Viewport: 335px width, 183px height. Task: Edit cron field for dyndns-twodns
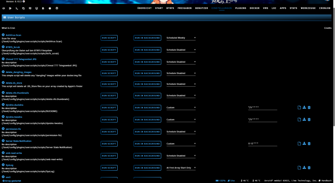click(263, 119)
